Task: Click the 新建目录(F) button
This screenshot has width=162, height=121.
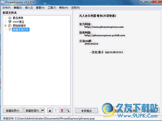Action: point(13,110)
